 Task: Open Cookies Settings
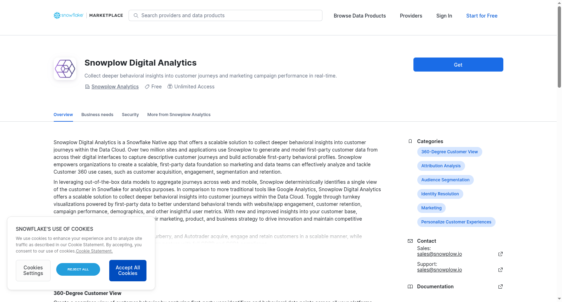(x=33, y=270)
